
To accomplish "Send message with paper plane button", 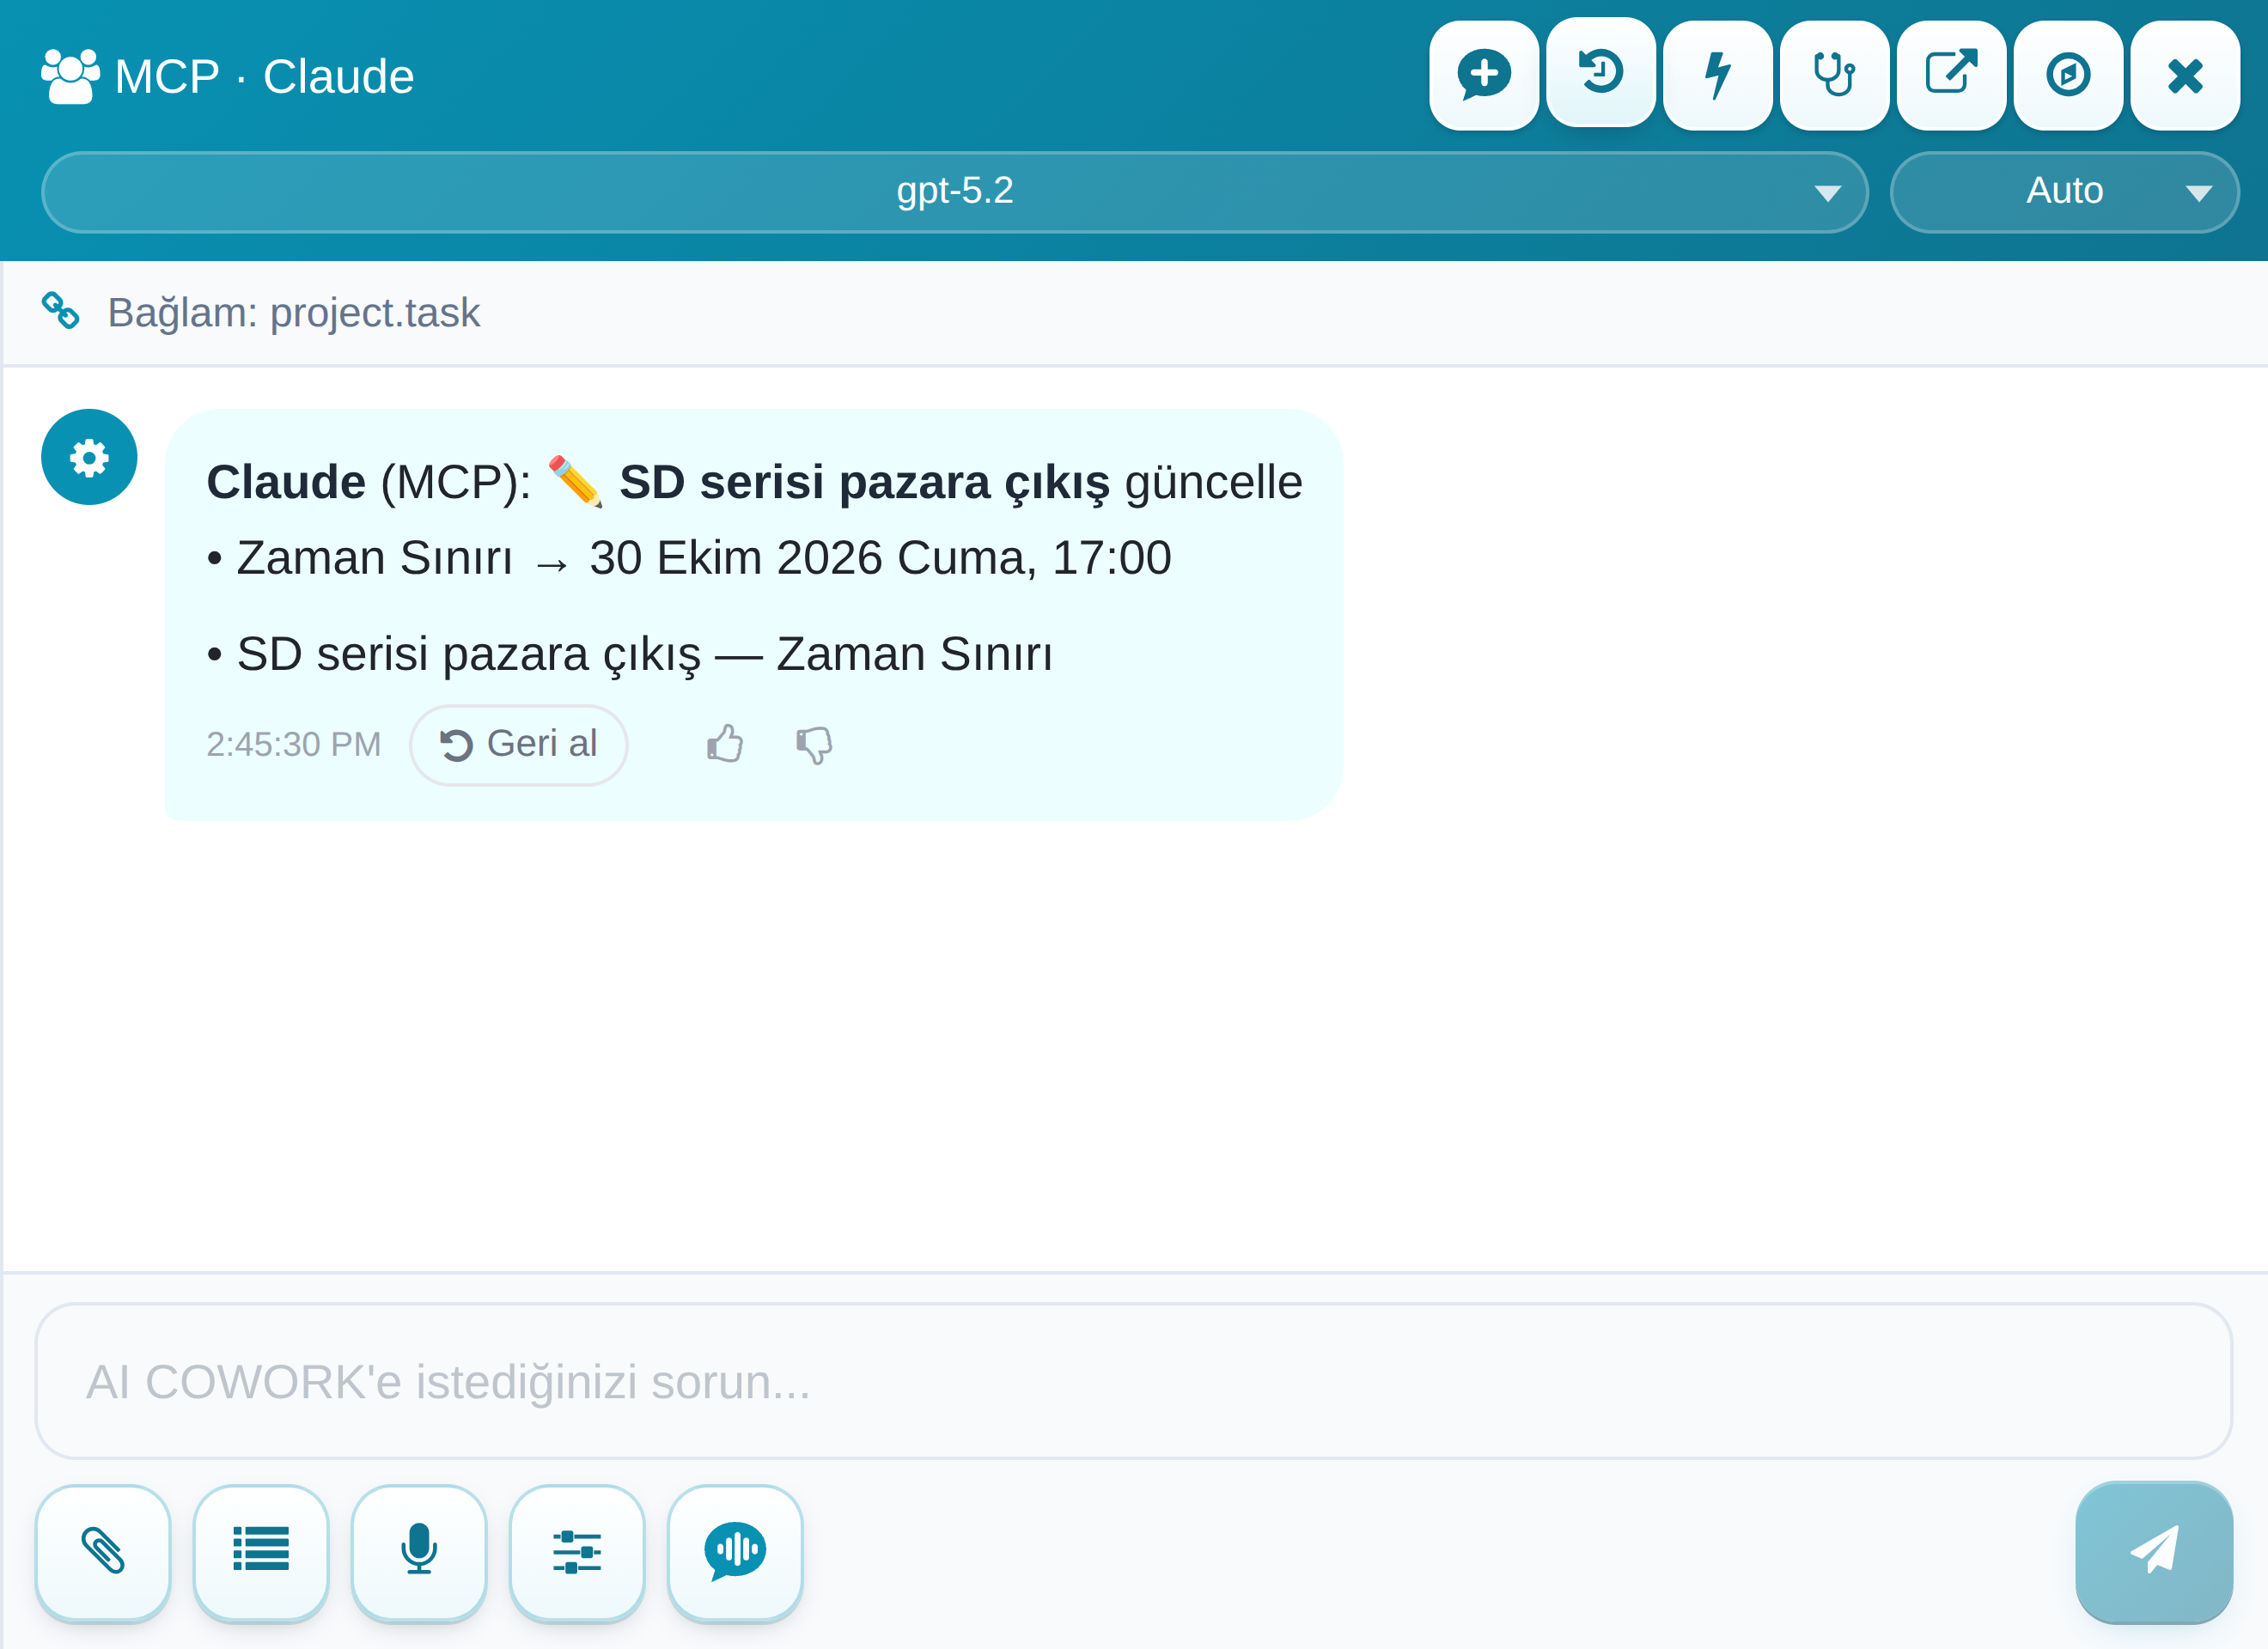I will [2153, 1551].
